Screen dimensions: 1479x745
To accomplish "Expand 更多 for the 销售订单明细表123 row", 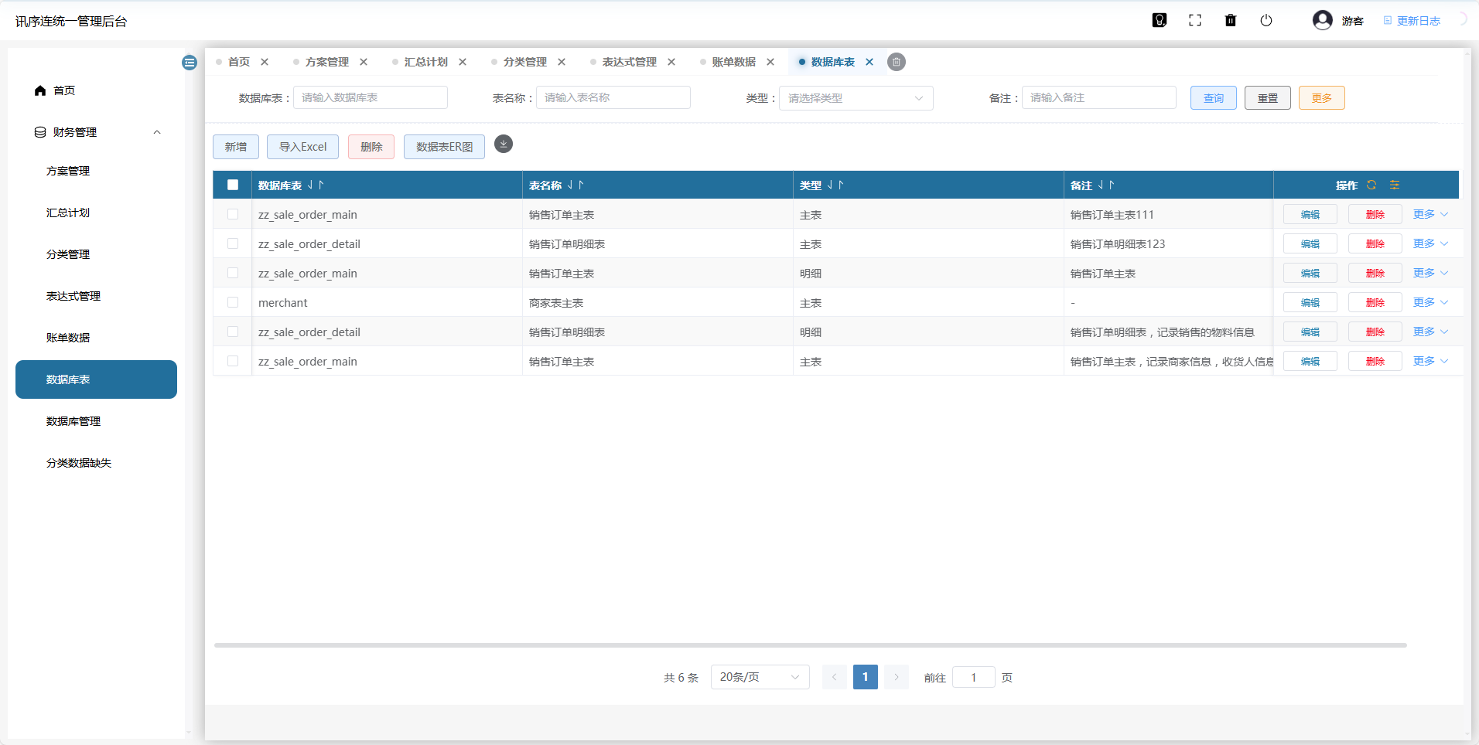I will point(1431,243).
